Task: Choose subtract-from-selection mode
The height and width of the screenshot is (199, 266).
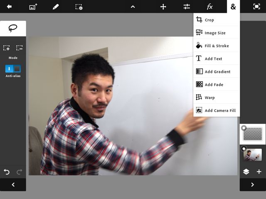Action: pos(20,48)
